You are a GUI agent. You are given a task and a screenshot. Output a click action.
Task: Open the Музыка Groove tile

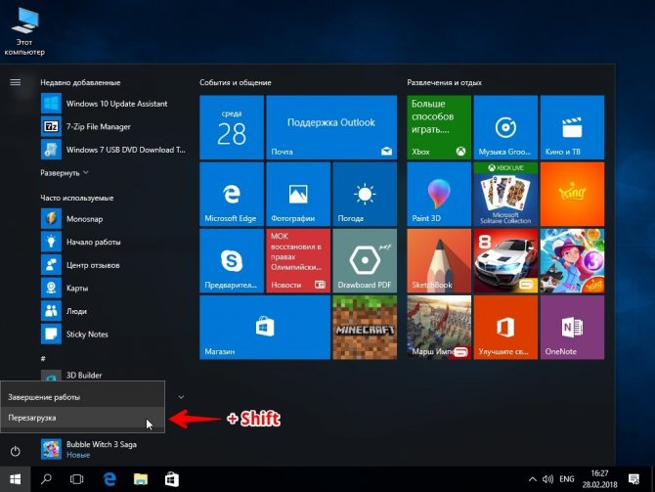click(505, 127)
